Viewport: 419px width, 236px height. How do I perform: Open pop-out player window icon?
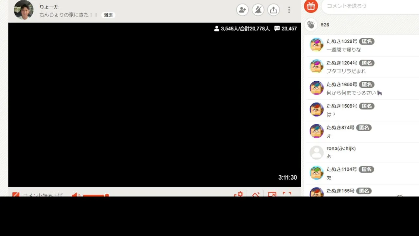click(272, 194)
